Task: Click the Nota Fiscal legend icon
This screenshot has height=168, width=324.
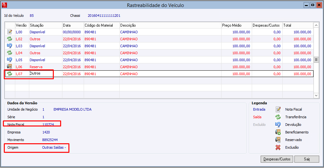Action: (x=278, y=109)
